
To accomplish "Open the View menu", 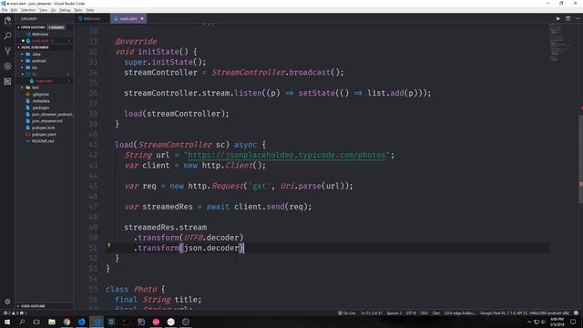I will point(43,10).
